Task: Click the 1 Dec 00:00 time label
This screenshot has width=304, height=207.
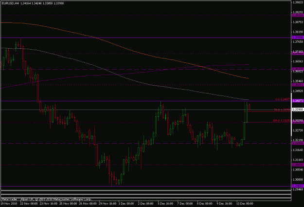Action: [x=126, y=204]
